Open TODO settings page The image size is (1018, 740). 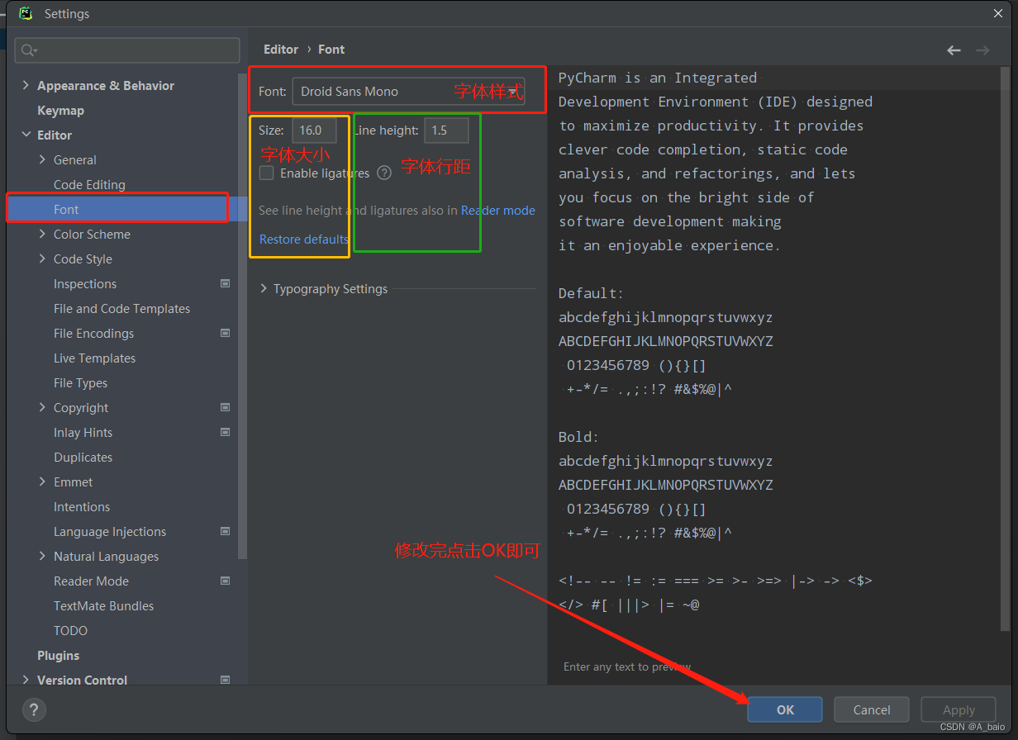[70, 630]
